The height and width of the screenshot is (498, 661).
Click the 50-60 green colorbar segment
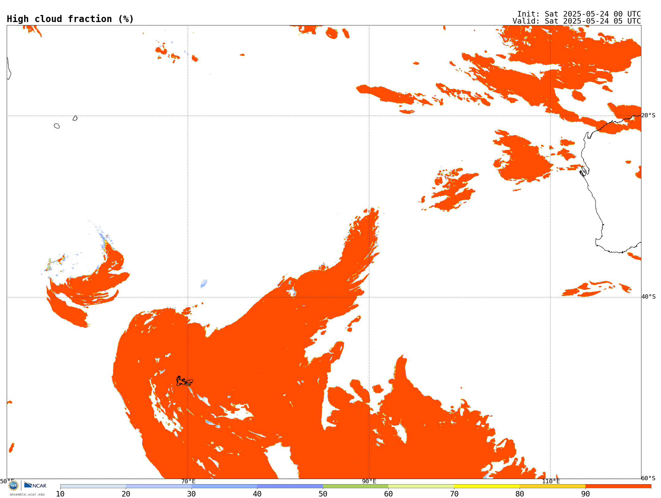click(356, 486)
